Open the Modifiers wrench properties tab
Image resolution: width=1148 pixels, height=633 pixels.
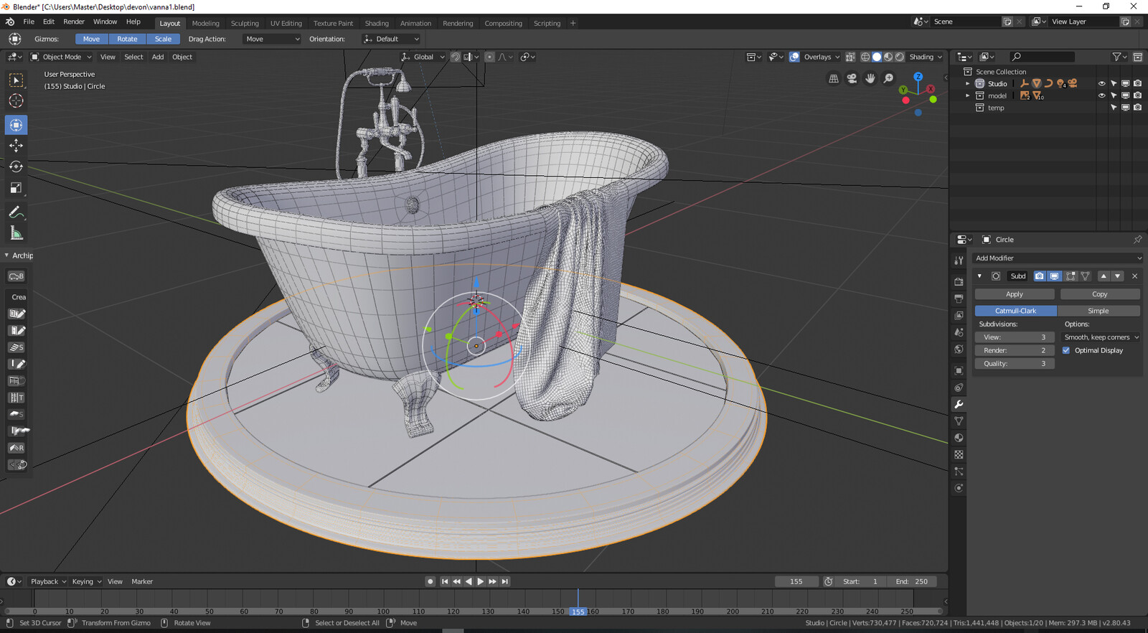point(959,404)
